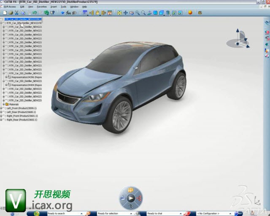
Task: Expand the Representation34404 node
Action: [6, 85]
